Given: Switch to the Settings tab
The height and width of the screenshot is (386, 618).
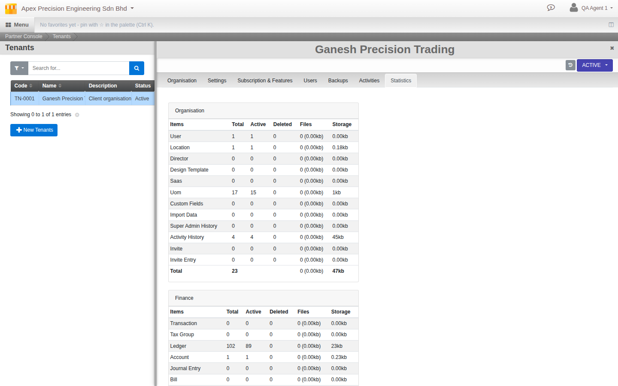Looking at the screenshot, I should 217,81.
